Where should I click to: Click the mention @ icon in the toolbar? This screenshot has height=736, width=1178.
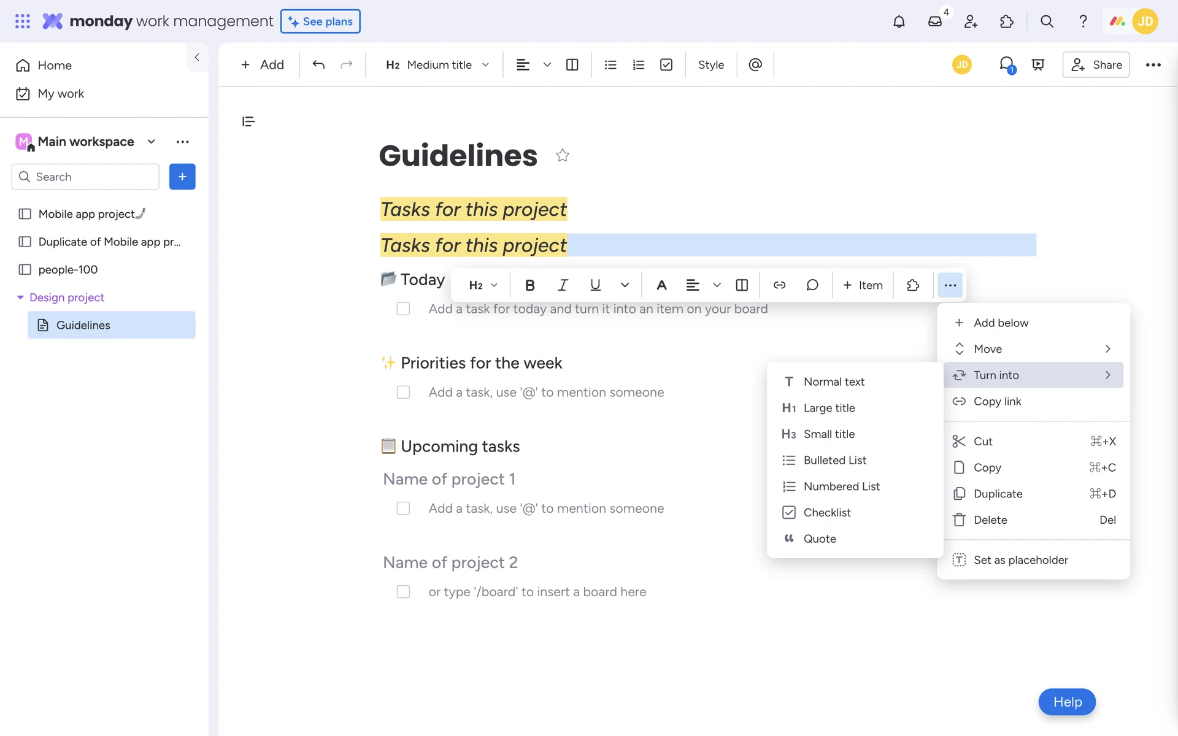click(x=755, y=65)
